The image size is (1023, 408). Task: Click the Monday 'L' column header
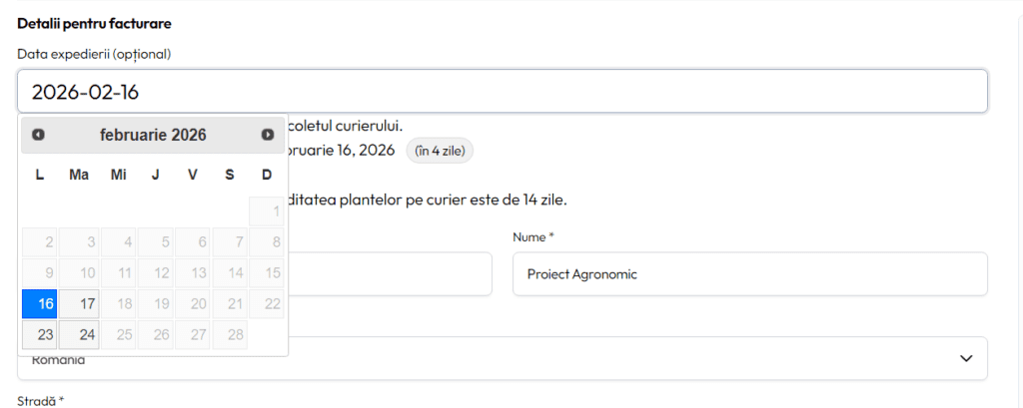(x=39, y=175)
